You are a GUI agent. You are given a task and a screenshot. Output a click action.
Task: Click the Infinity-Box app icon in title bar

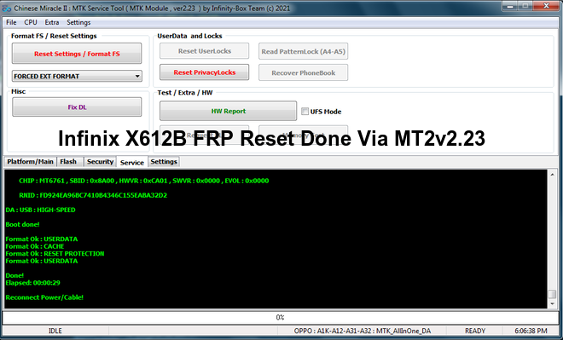tap(7, 9)
